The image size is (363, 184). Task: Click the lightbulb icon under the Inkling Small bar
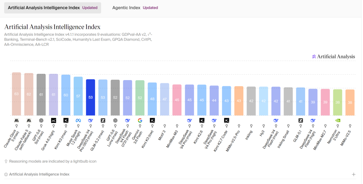tap(288, 126)
